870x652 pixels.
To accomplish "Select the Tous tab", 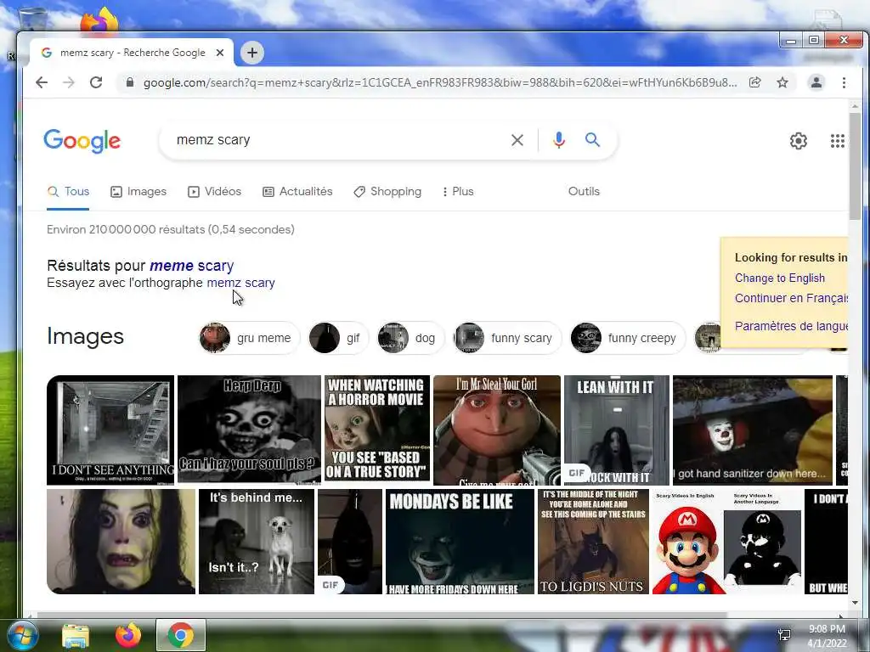I will point(68,191).
